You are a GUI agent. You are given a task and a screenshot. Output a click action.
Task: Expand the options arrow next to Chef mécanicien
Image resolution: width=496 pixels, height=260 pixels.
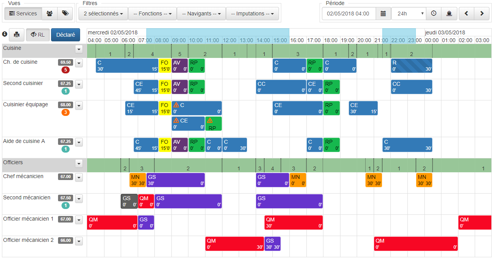79,177
